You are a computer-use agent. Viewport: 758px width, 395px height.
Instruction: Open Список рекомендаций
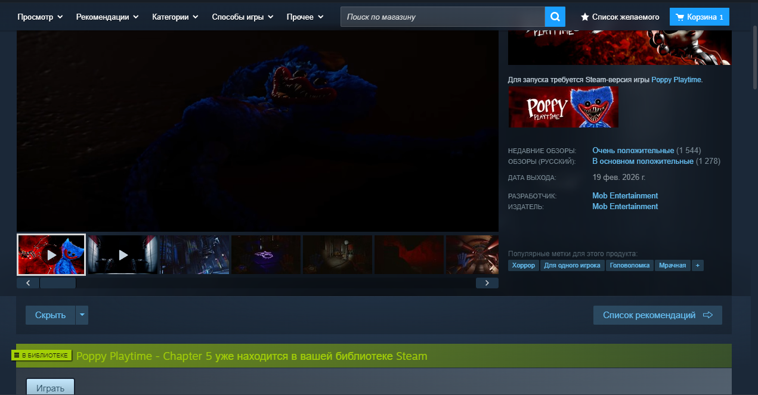[x=657, y=315]
